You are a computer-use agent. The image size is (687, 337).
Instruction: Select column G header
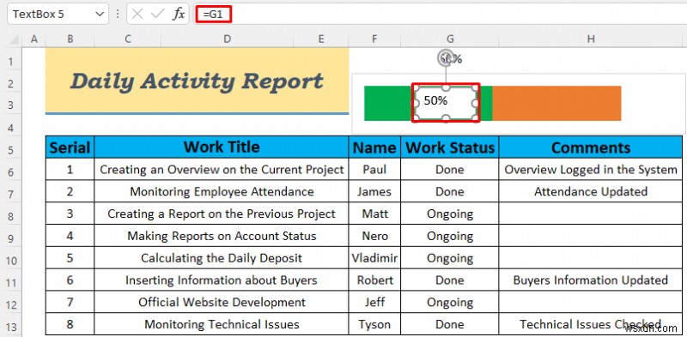click(x=449, y=39)
